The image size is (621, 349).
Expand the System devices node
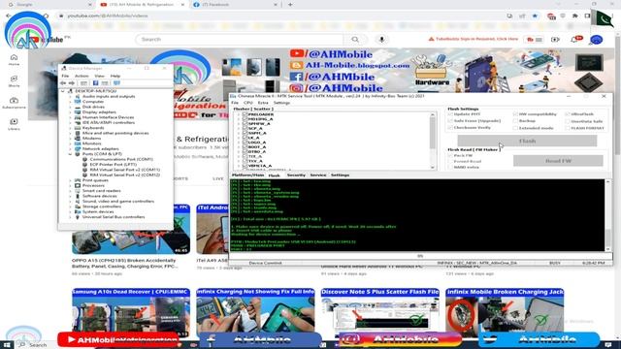(x=71, y=211)
